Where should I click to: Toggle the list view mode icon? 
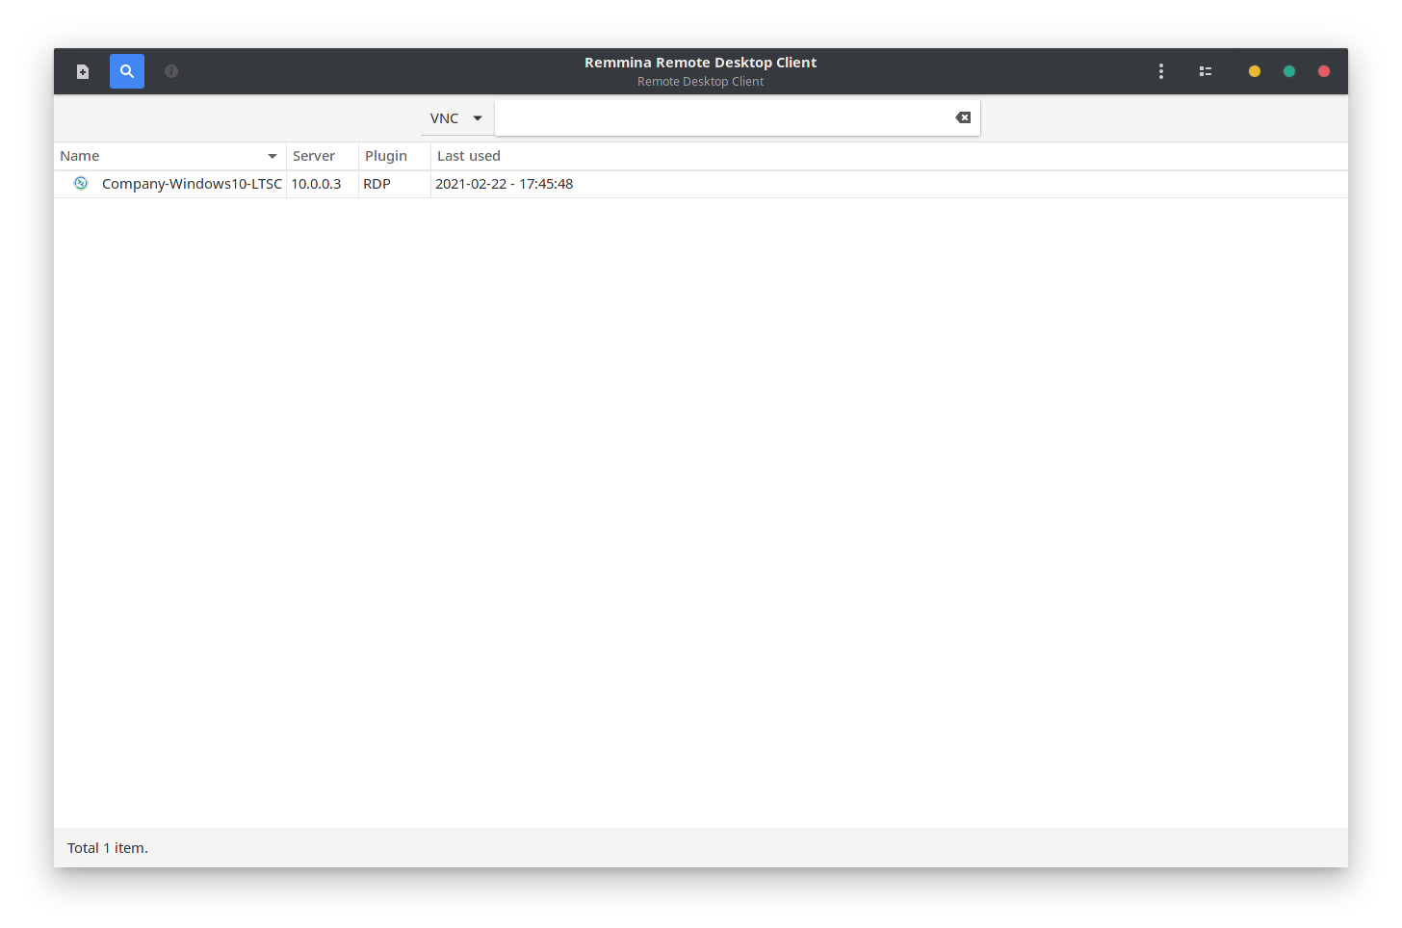[1206, 71]
